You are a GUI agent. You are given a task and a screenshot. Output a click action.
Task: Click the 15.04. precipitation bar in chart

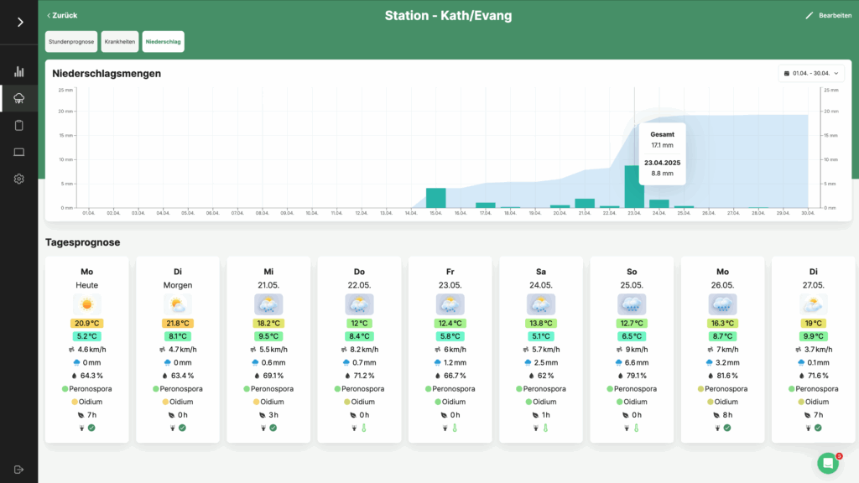[x=435, y=198]
